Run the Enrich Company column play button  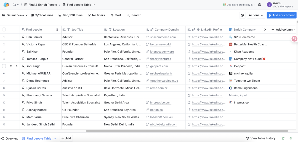[x=264, y=29]
